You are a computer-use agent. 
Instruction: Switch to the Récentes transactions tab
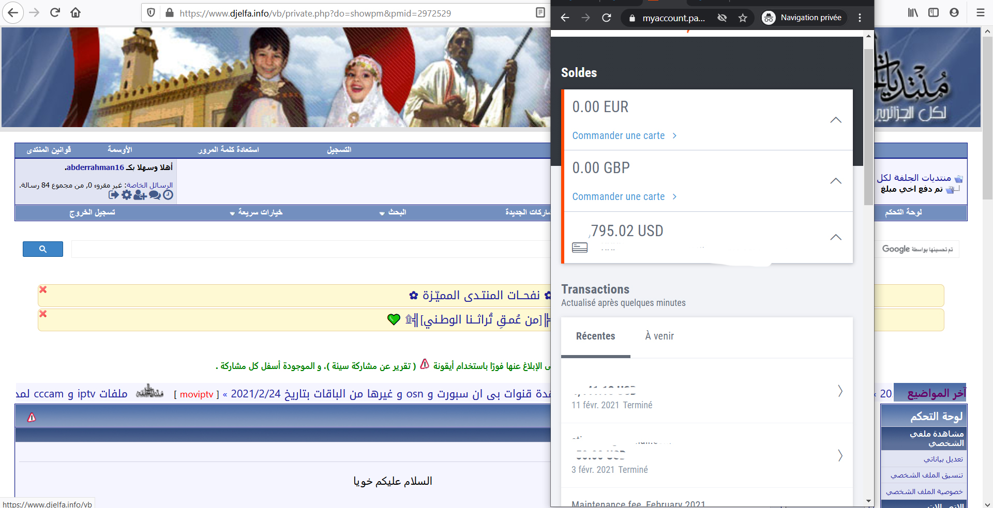595,336
